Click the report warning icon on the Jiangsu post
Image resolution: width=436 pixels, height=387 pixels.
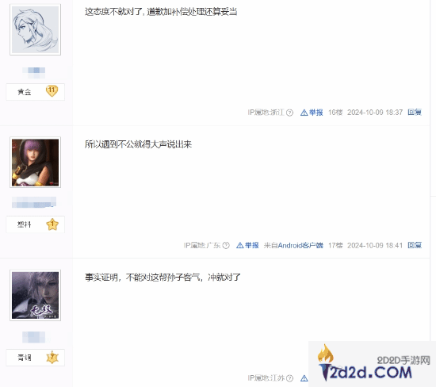(304, 378)
